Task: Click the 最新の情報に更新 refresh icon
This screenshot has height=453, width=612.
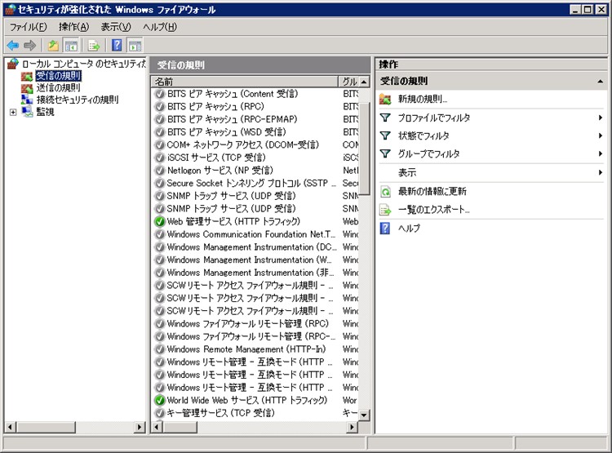Action: click(x=386, y=191)
